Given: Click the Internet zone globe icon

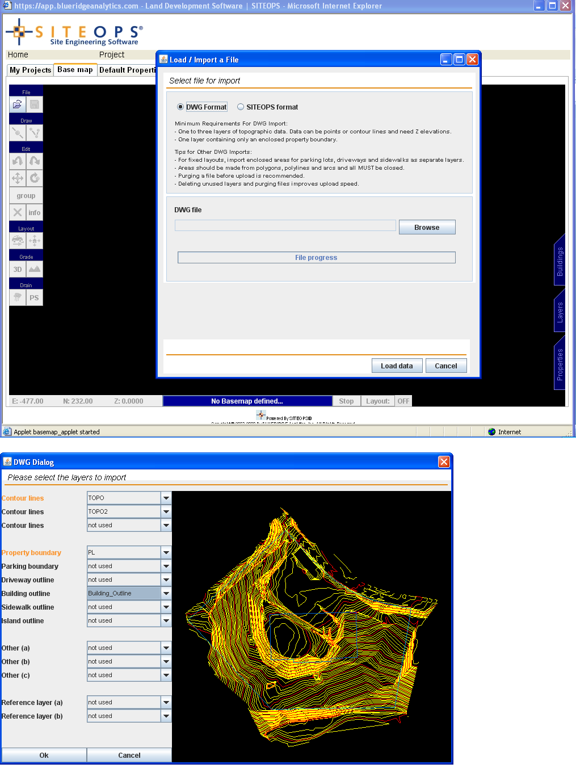Looking at the screenshot, I should pos(492,432).
